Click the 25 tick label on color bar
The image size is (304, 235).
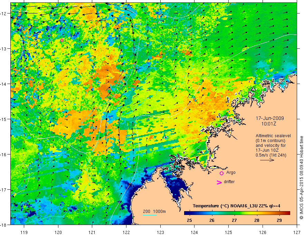click(x=189, y=220)
